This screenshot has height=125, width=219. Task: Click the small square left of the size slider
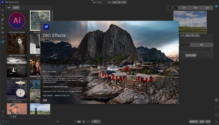pos(55,122)
